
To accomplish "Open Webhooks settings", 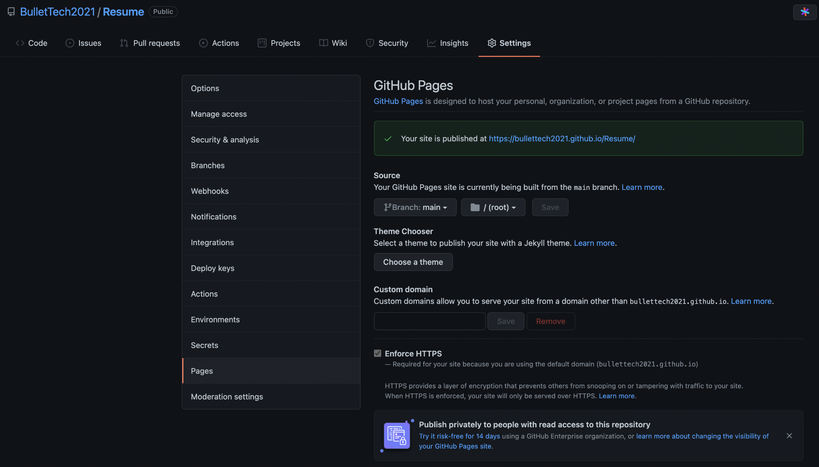I will [x=271, y=191].
